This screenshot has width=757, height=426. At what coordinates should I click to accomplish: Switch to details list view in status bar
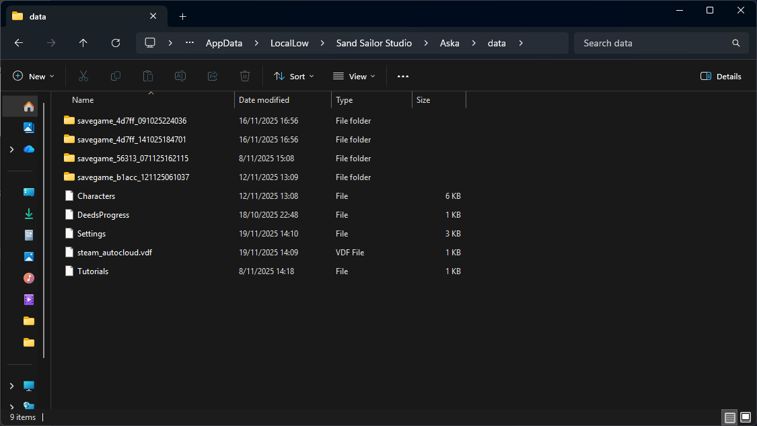point(730,417)
